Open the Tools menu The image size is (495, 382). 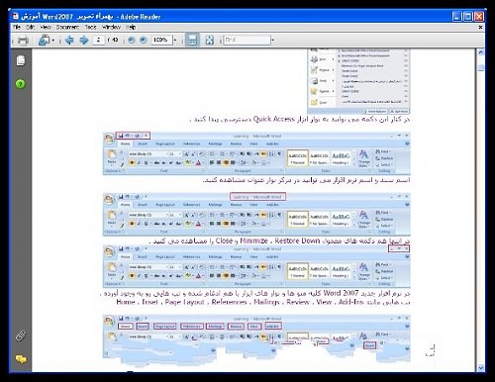[x=90, y=27]
